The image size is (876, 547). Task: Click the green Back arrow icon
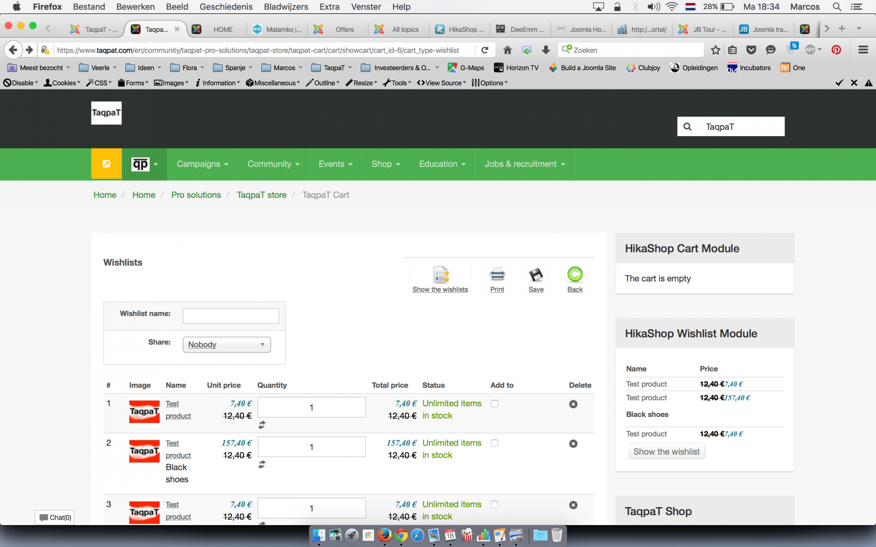pyautogui.click(x=575, y=275)
